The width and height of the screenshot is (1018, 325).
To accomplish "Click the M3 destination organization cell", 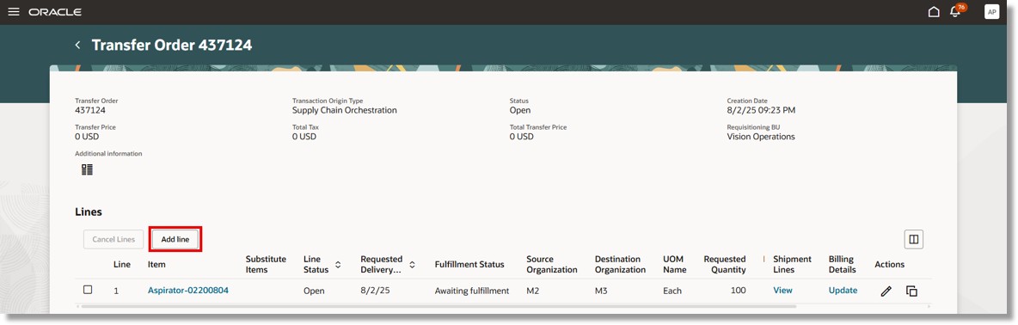I will [x=601, y=291].
